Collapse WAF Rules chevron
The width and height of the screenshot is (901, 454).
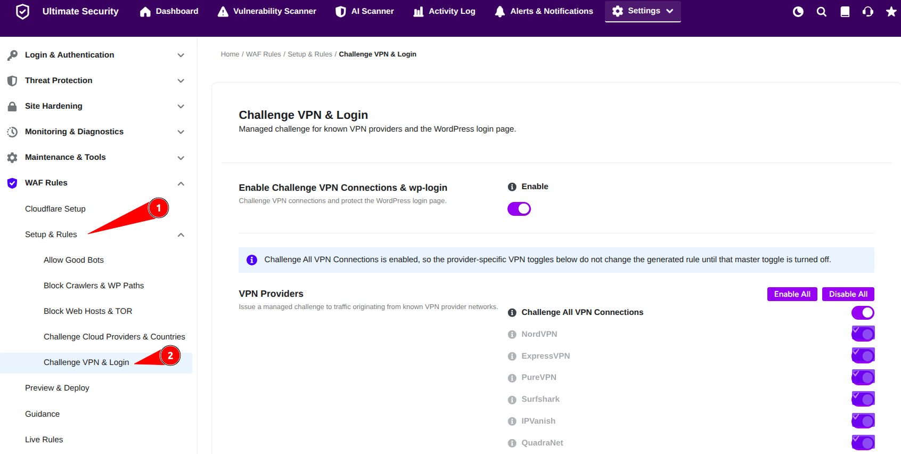[181, 183]
